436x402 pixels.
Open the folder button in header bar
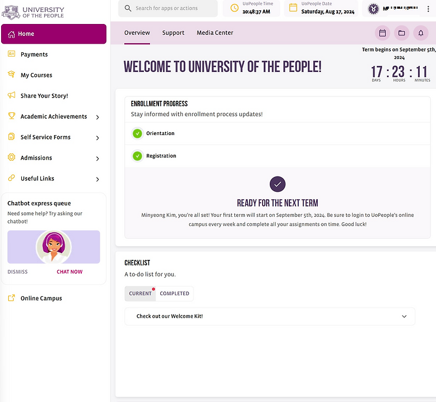tap(402, 33)
